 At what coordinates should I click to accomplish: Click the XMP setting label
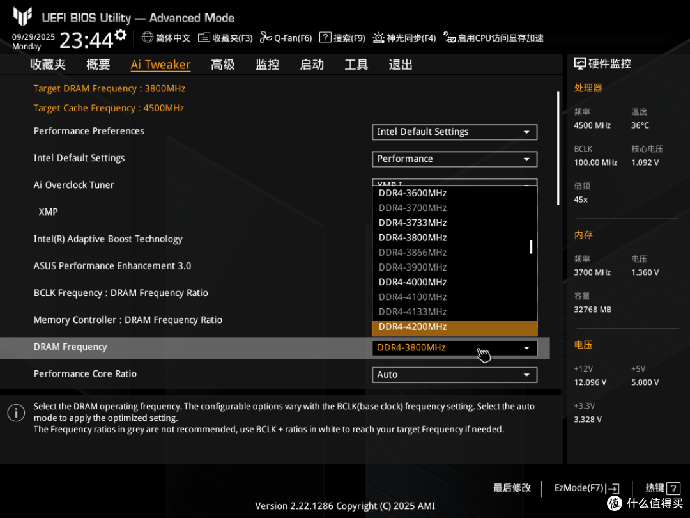49,212
